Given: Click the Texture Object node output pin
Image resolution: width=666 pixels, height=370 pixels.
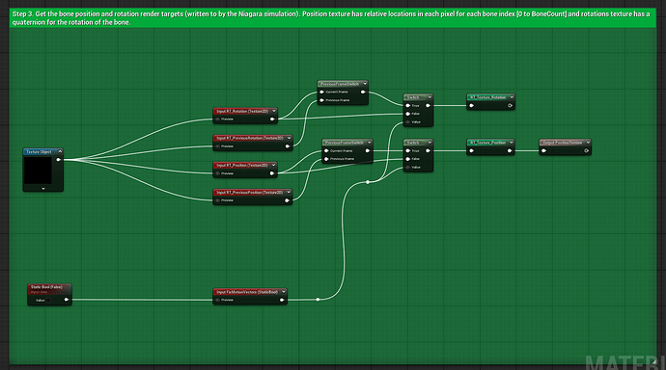Looking at the screenshot, I should (59, 160).
